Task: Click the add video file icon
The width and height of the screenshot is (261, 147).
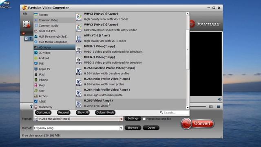Action: [x=27, y=24]
